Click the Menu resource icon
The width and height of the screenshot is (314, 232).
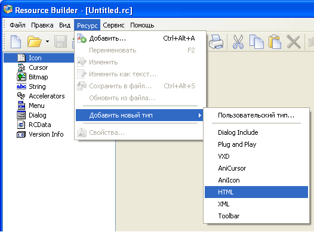click(x=21, y=106)
